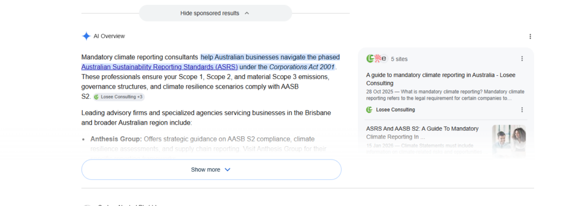Click the 5 sites label
The image size is (569, 206).
(399, 59)
